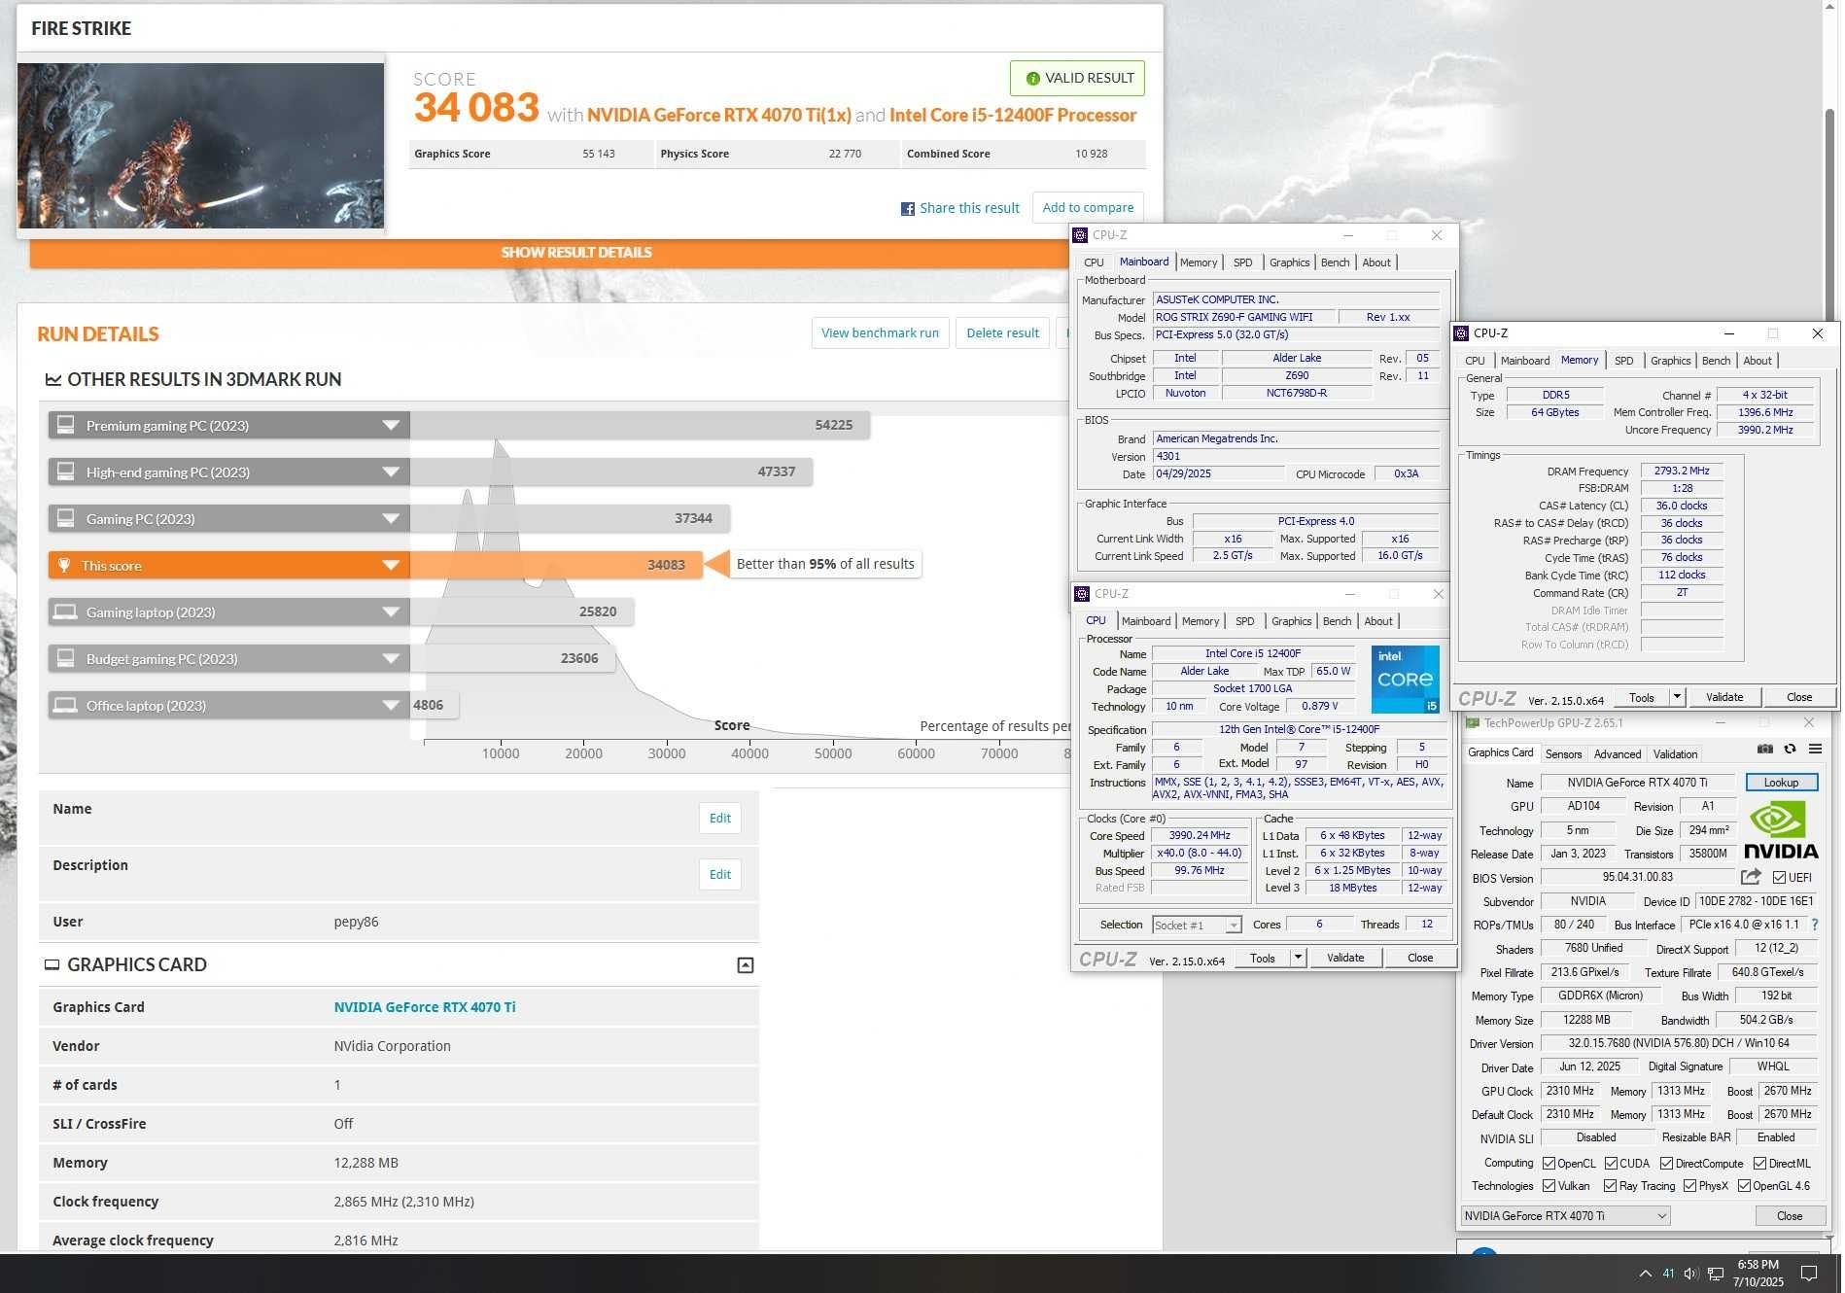This screenshot has width=1845, height=1293.
Task: Switch to Validation tab in GPU-Z
Action: tap(1675, 754)
